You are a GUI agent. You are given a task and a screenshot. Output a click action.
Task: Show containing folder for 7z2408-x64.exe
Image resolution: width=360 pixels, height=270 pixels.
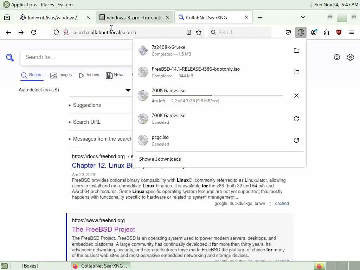point(296,51)
